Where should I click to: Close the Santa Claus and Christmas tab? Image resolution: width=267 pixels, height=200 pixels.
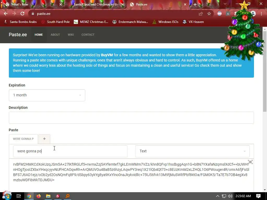(123, 4)
